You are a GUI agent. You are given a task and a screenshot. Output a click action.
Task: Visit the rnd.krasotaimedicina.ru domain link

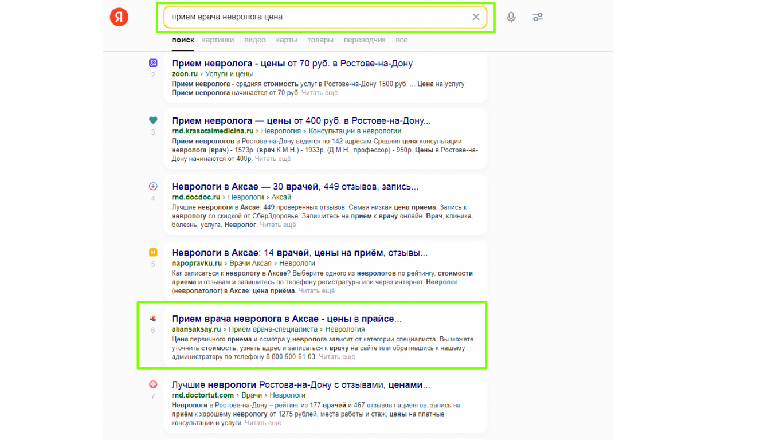pos(213,131)
